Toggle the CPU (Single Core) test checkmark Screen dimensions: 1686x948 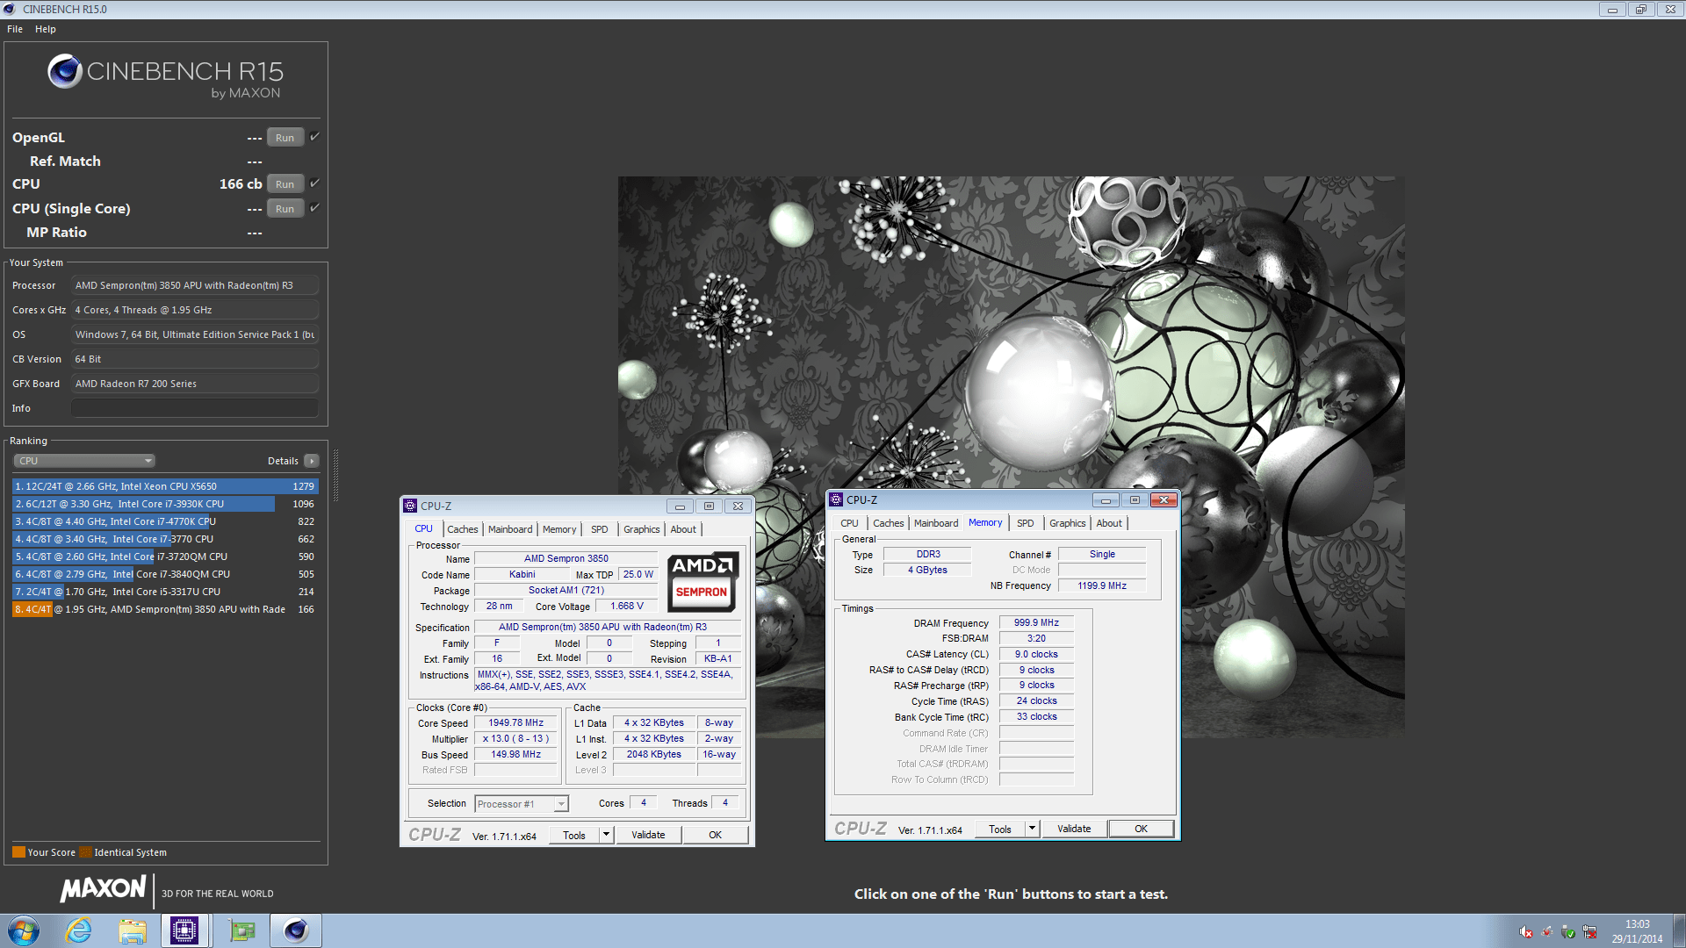pos(313,207)
